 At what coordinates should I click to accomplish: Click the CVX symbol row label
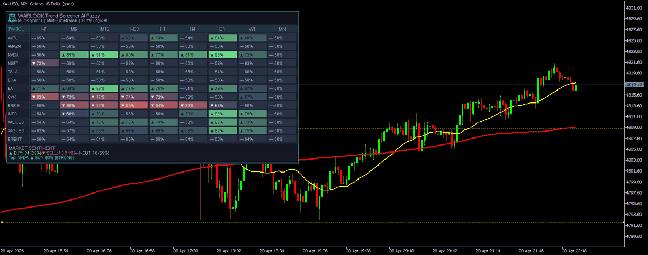point(12,97)
